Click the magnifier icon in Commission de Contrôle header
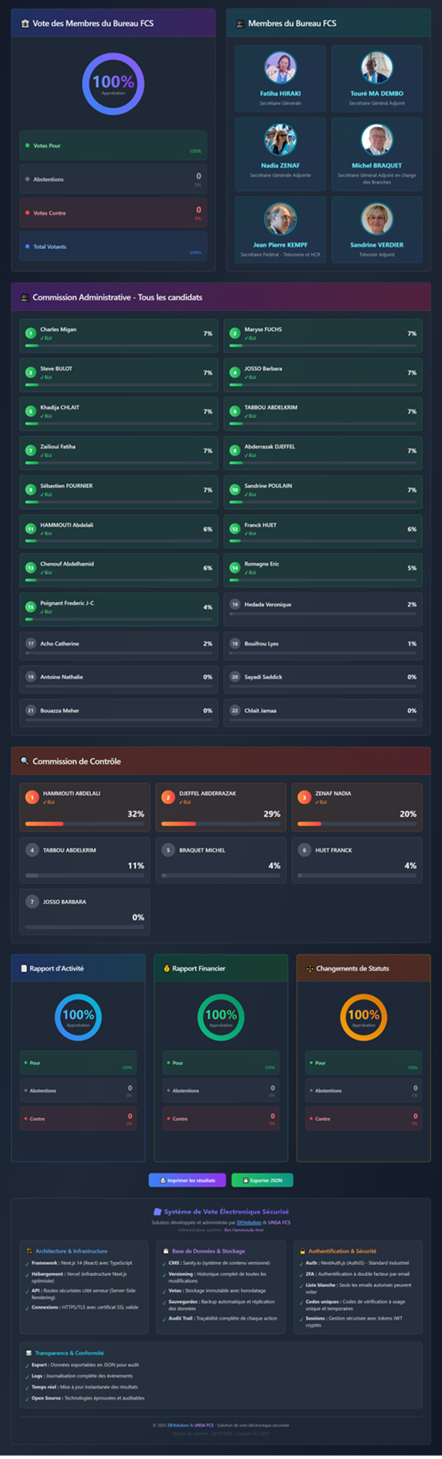 pyautogui.click(x=25, y=761)
